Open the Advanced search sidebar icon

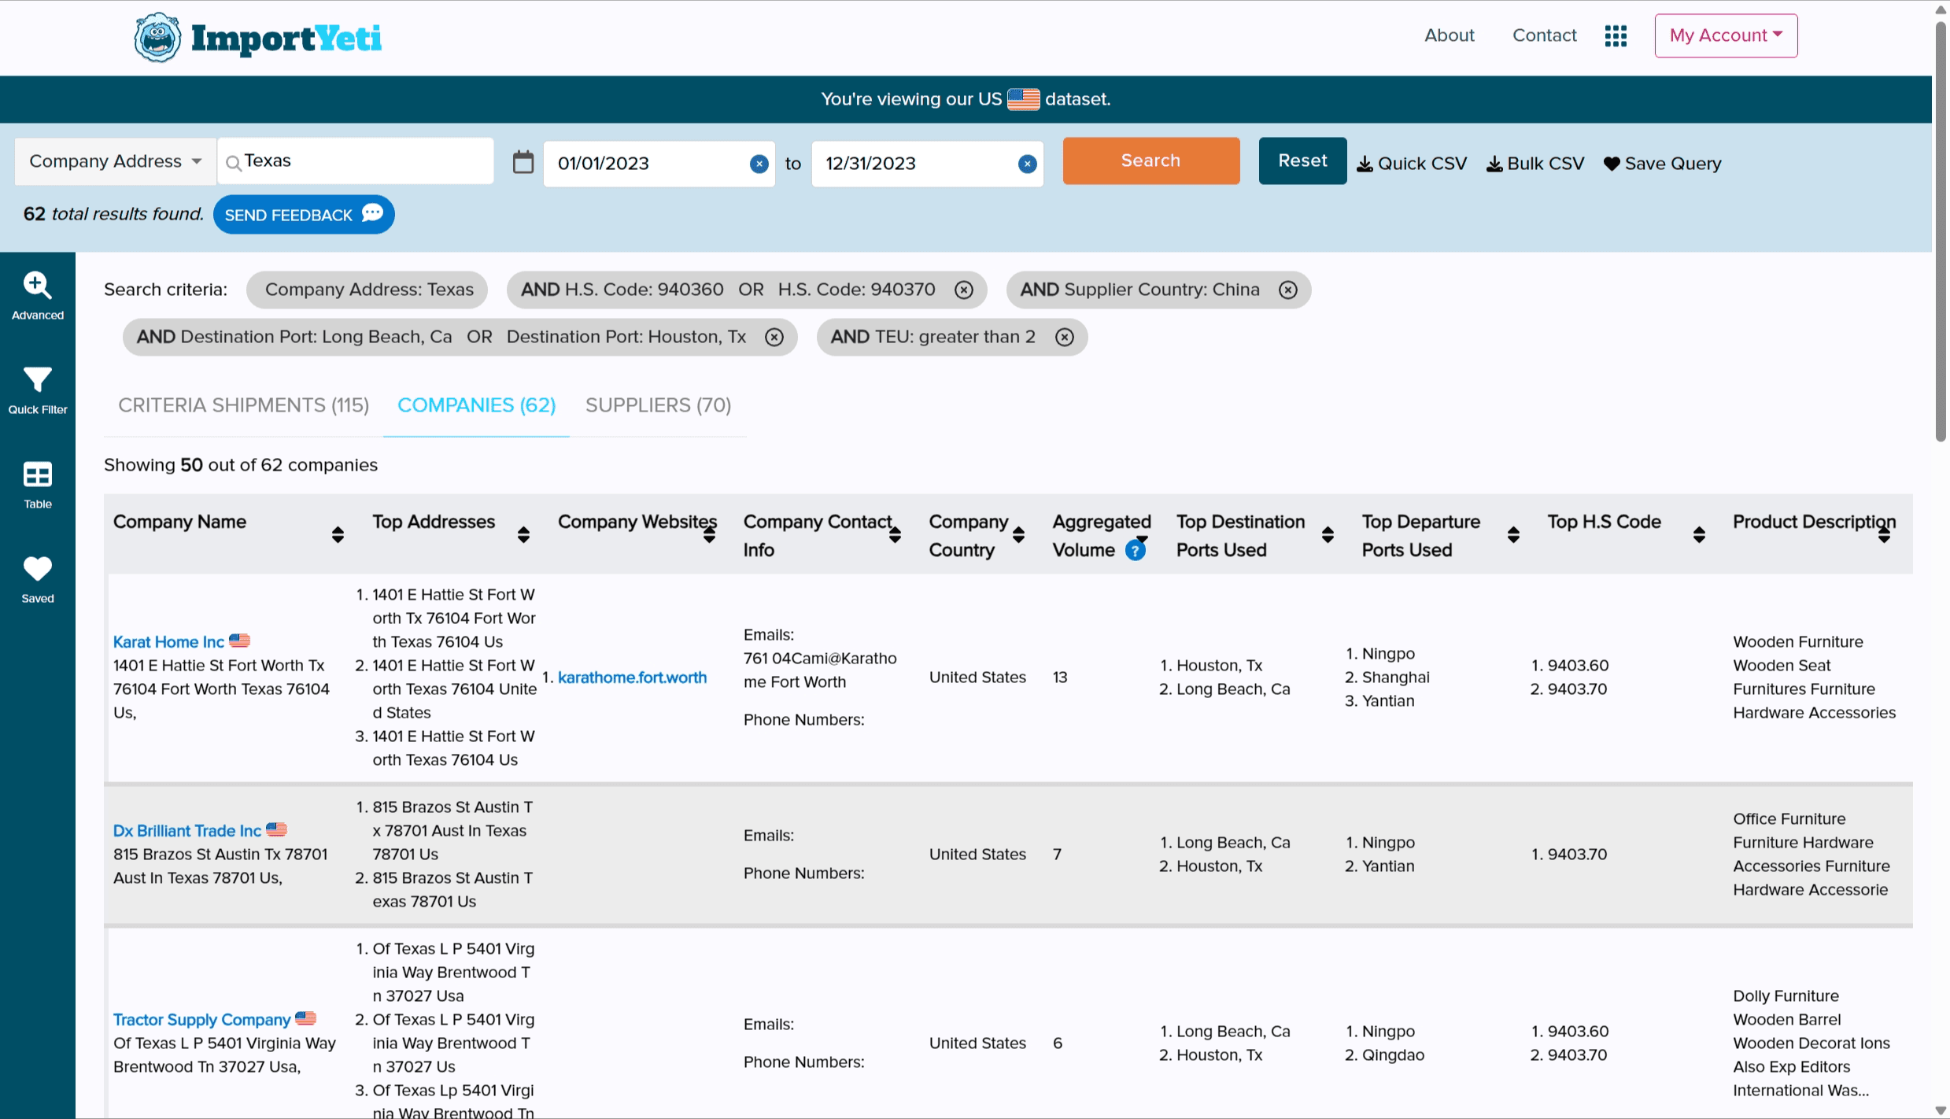click(x=37, y=296)
